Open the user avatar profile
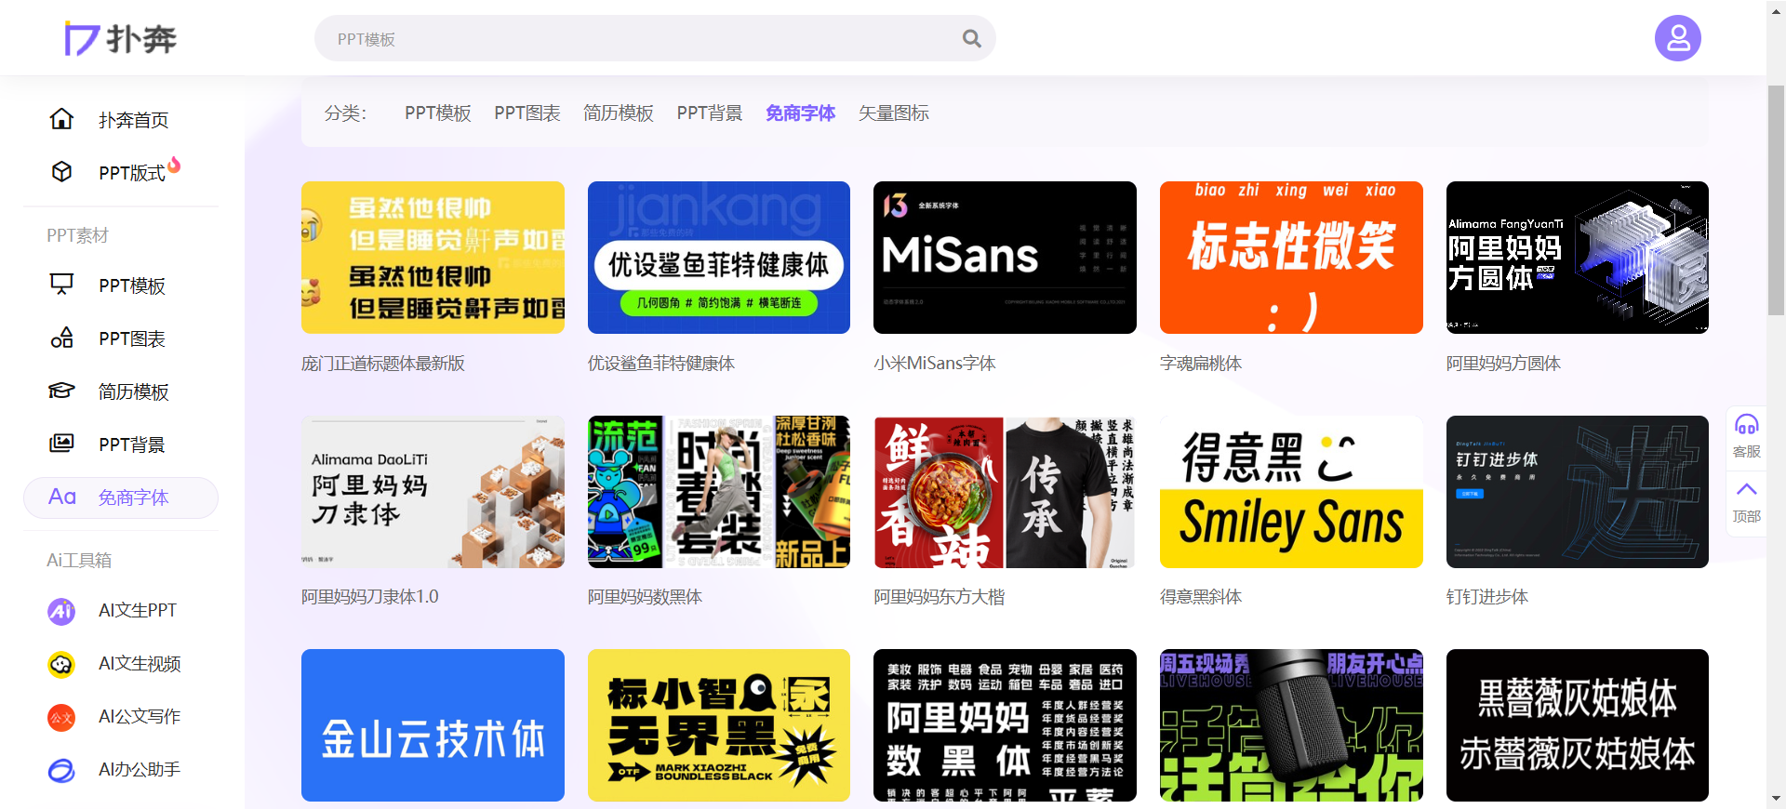The image size is (1786, 809). point(1677,38)
